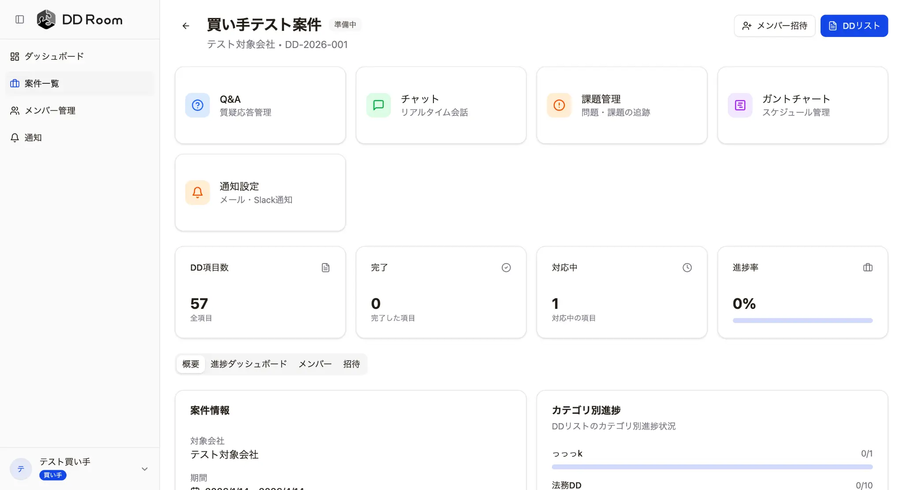Click the 通知設定 bell icon

click(x=198, y=193)
